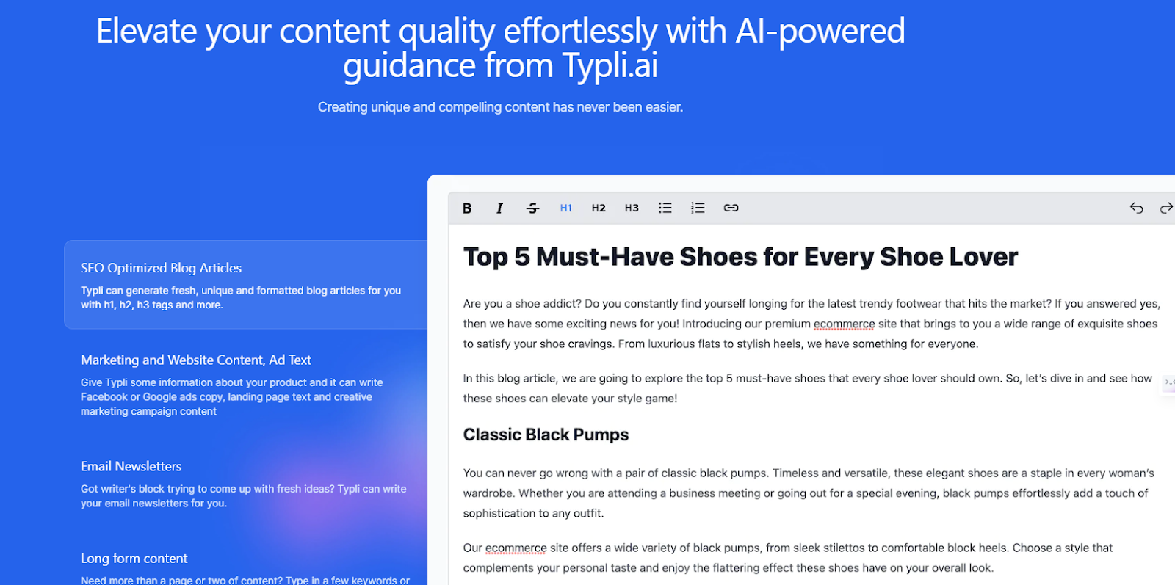Click the 'Elevate your content quality' headline

point(501,48)
